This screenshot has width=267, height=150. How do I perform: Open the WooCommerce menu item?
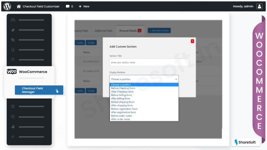point(33,72)
